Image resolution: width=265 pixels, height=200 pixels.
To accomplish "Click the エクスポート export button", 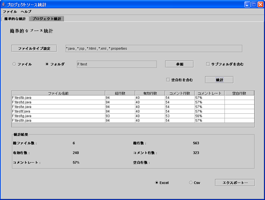I will pyautogui.click(x=234, y=183).
